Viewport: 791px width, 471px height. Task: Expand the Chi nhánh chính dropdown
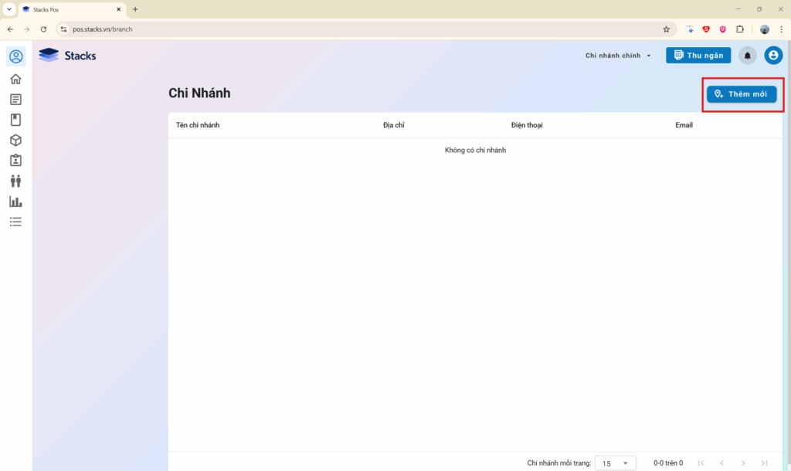(619, 56)
